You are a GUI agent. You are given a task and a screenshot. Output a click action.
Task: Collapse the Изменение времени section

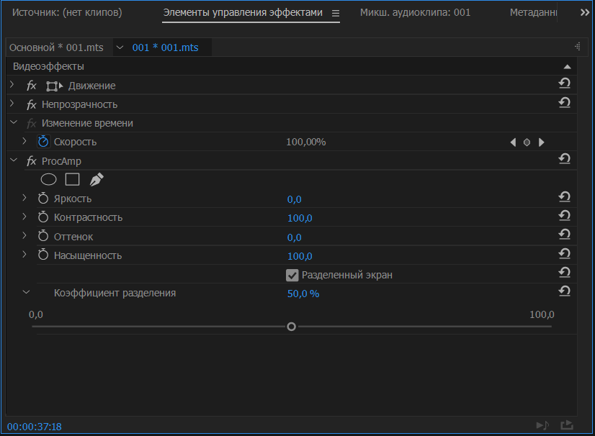12,123
